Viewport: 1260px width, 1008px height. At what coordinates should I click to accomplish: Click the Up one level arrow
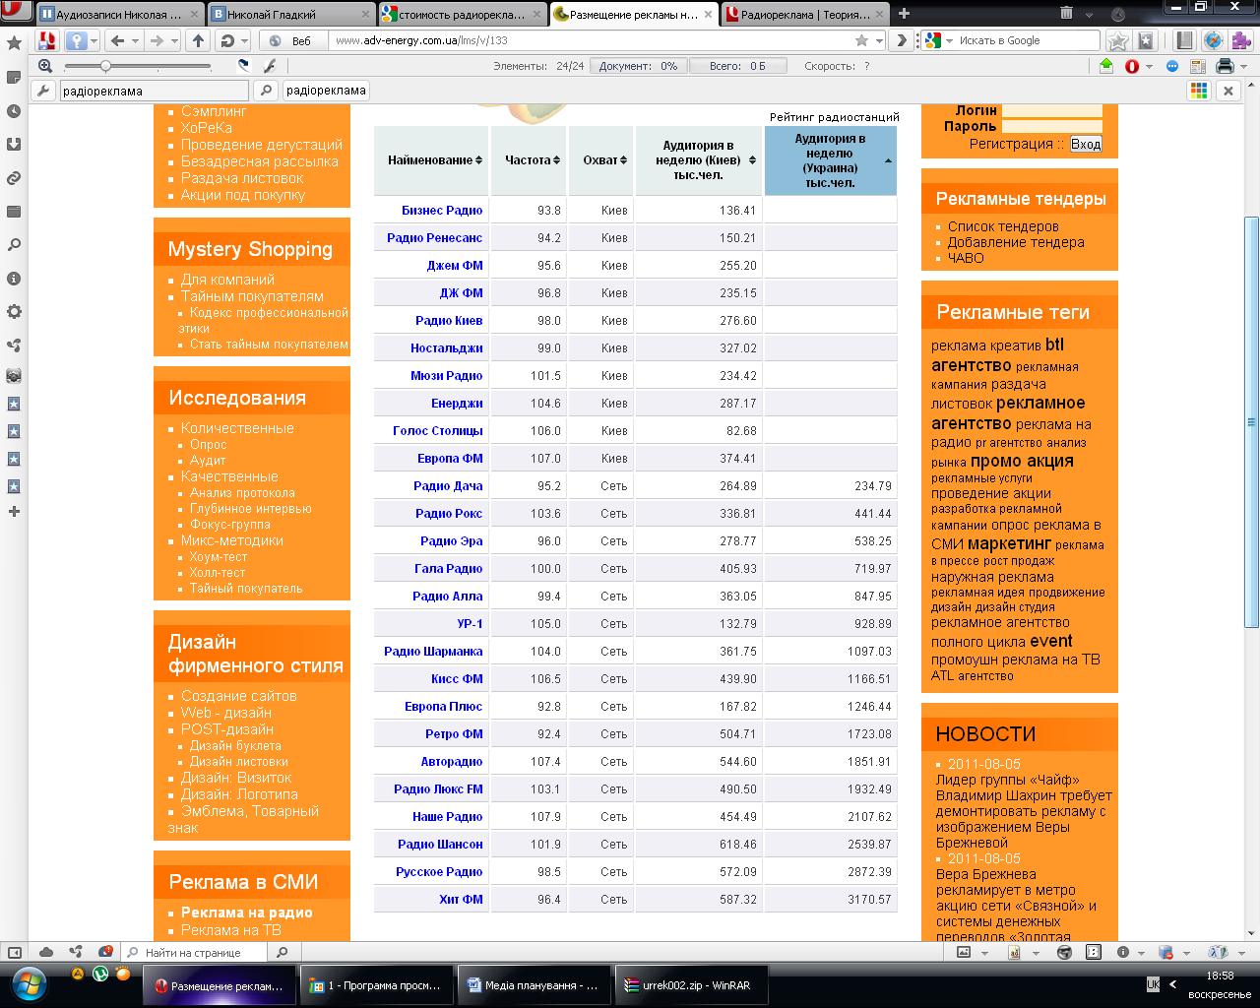tap(199, 40)
